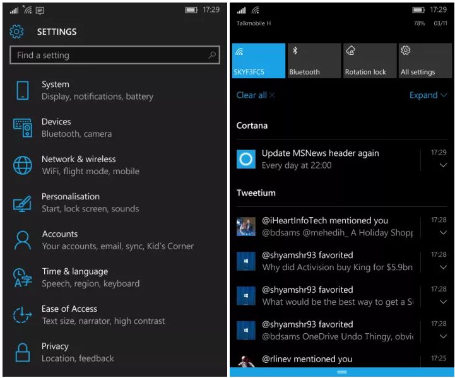Click the @rlinev avatar thumbnail
The height and width of the screenshot is (378, 455).
click(x=246, y=362)
